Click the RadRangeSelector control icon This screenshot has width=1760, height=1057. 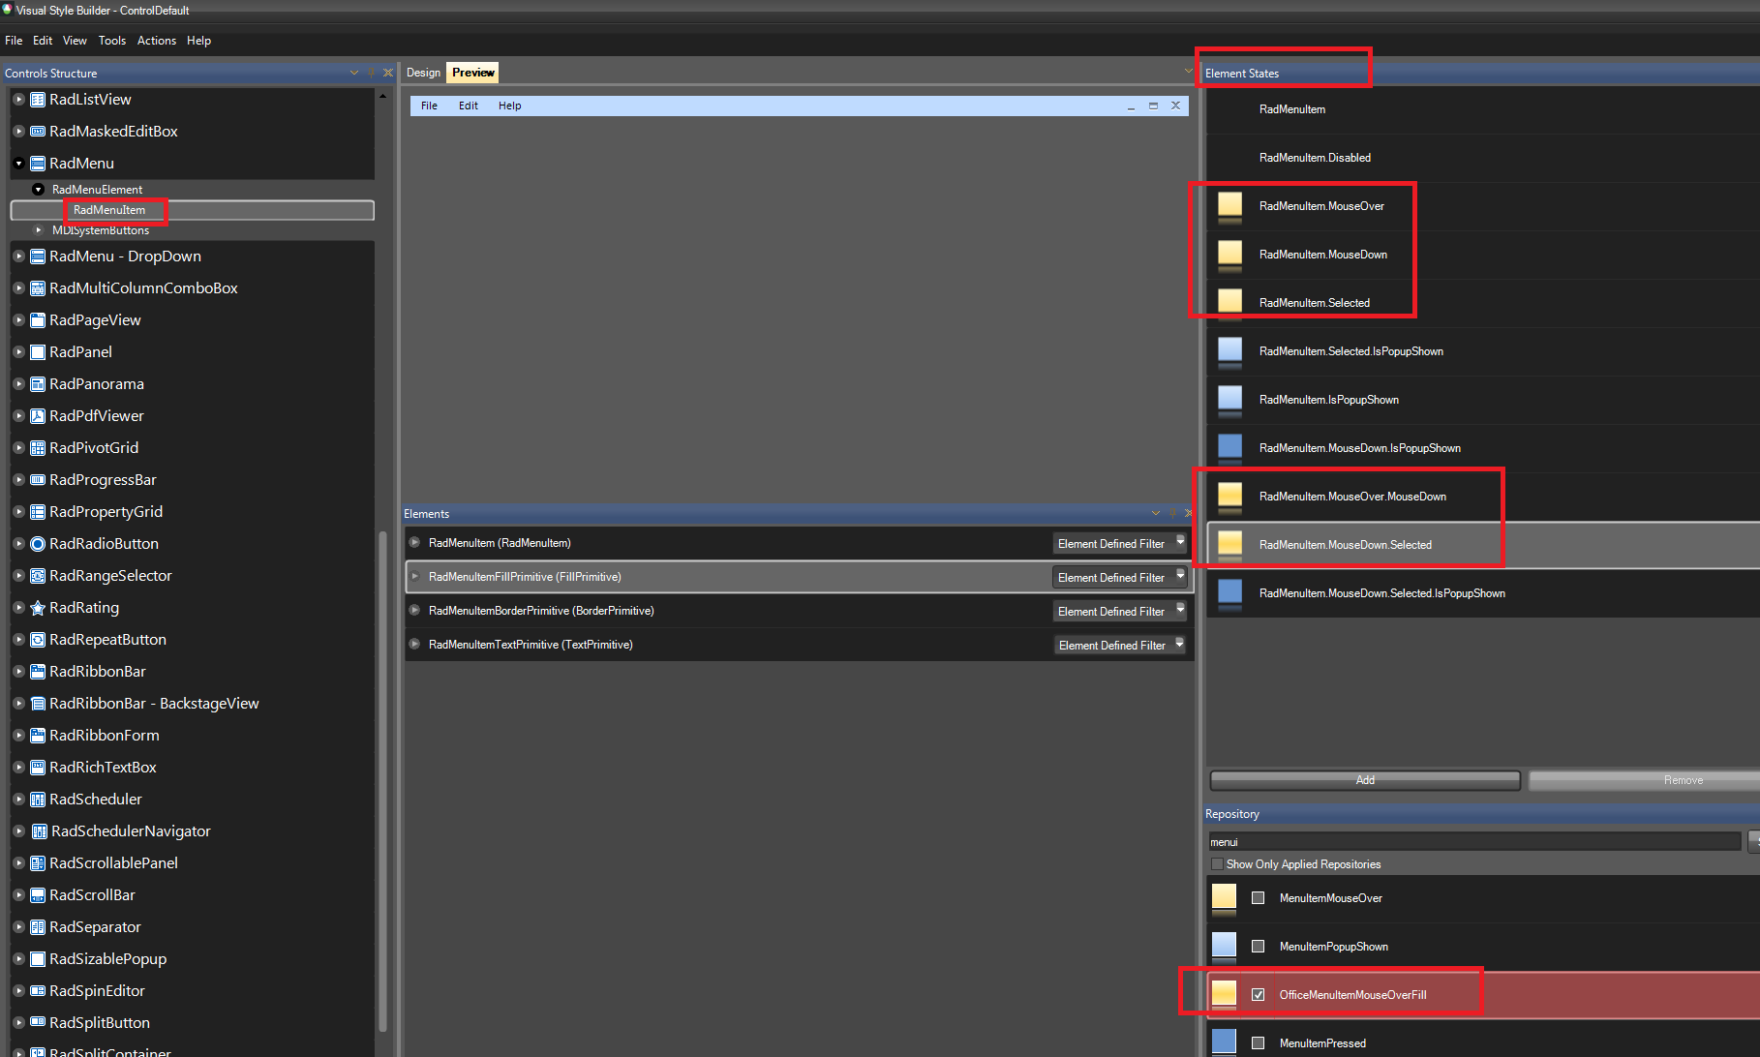38,576
